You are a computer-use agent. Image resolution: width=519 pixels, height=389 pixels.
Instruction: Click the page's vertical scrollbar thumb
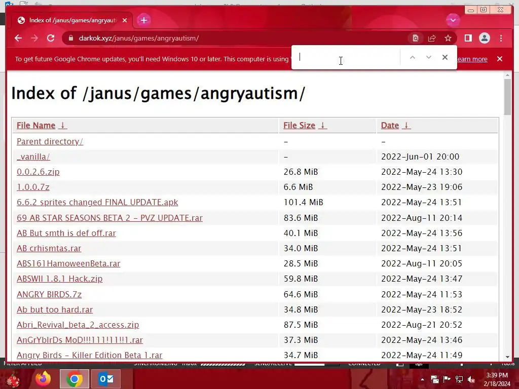[x=507, y=97]
